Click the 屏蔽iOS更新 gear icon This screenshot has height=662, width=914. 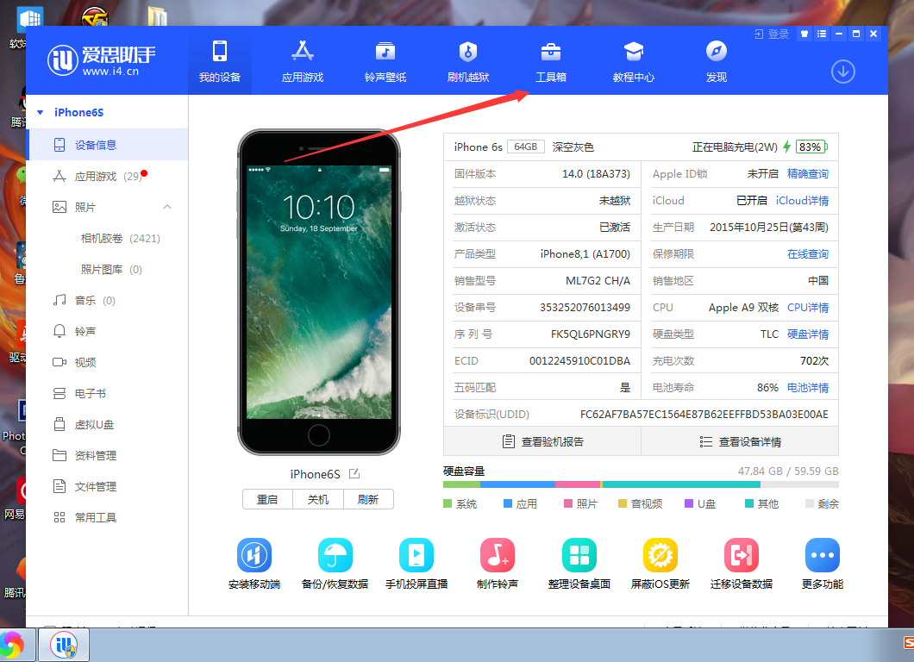(x=660, y=555)
